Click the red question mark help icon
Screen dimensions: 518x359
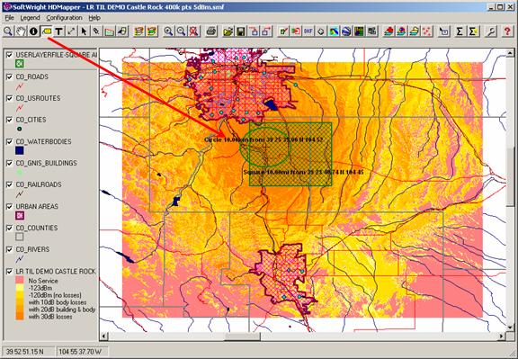click(x=507, y=31)
